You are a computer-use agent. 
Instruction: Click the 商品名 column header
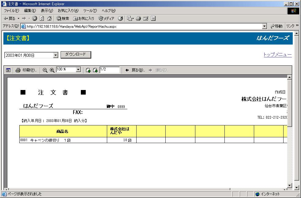click(x=63, y=131)
